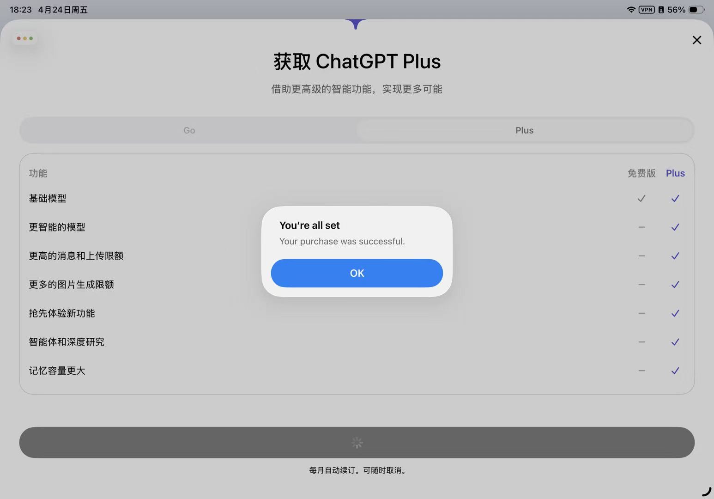Click the 免费版 dash for 更高的消息和上传限额
The image size is (714, 499).
pos(641,256)
